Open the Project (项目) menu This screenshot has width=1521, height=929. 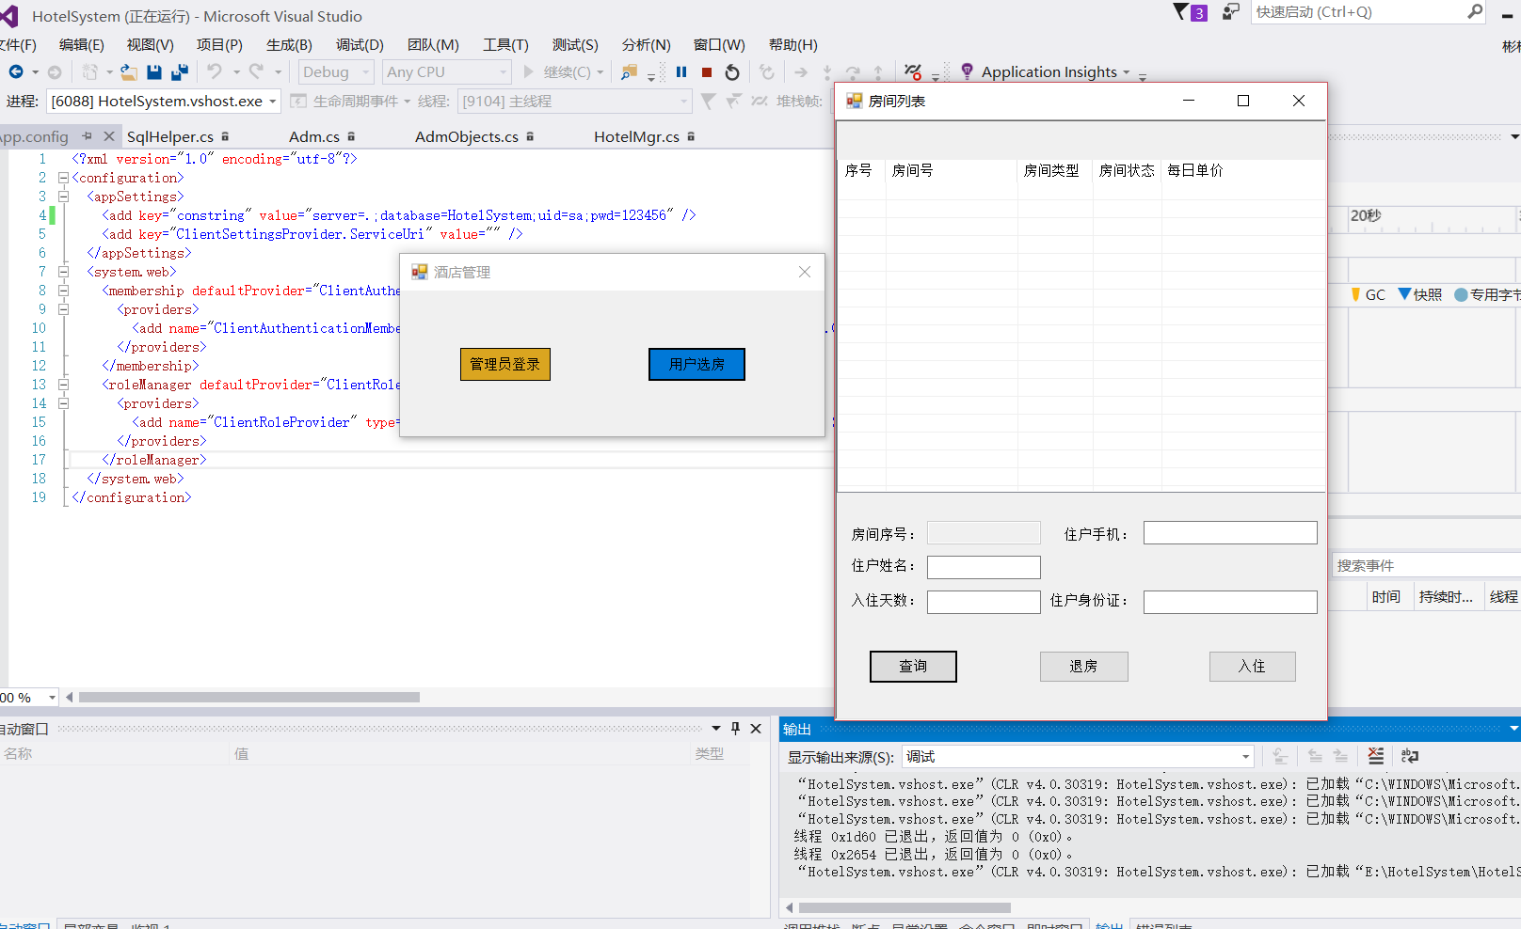[x=219, y=45]
